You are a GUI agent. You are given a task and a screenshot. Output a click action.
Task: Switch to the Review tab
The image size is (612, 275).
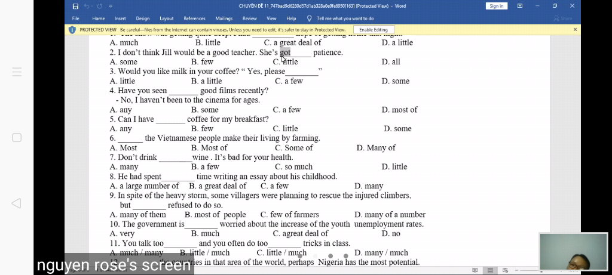click(x=249, y=18)
